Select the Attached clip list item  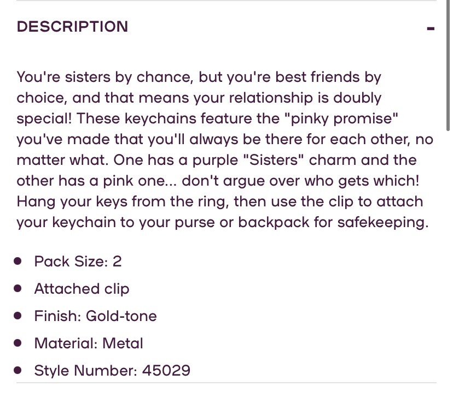click(x=82, y=289)
